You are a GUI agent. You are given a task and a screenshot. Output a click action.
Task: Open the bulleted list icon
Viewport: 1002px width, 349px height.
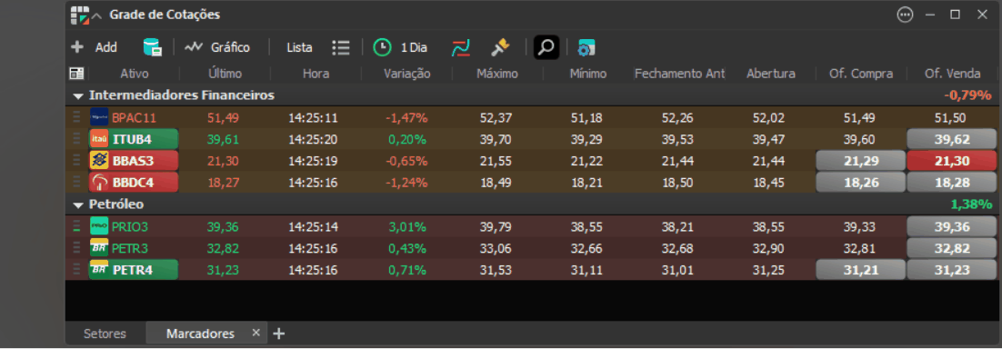[x=341, y=47]
